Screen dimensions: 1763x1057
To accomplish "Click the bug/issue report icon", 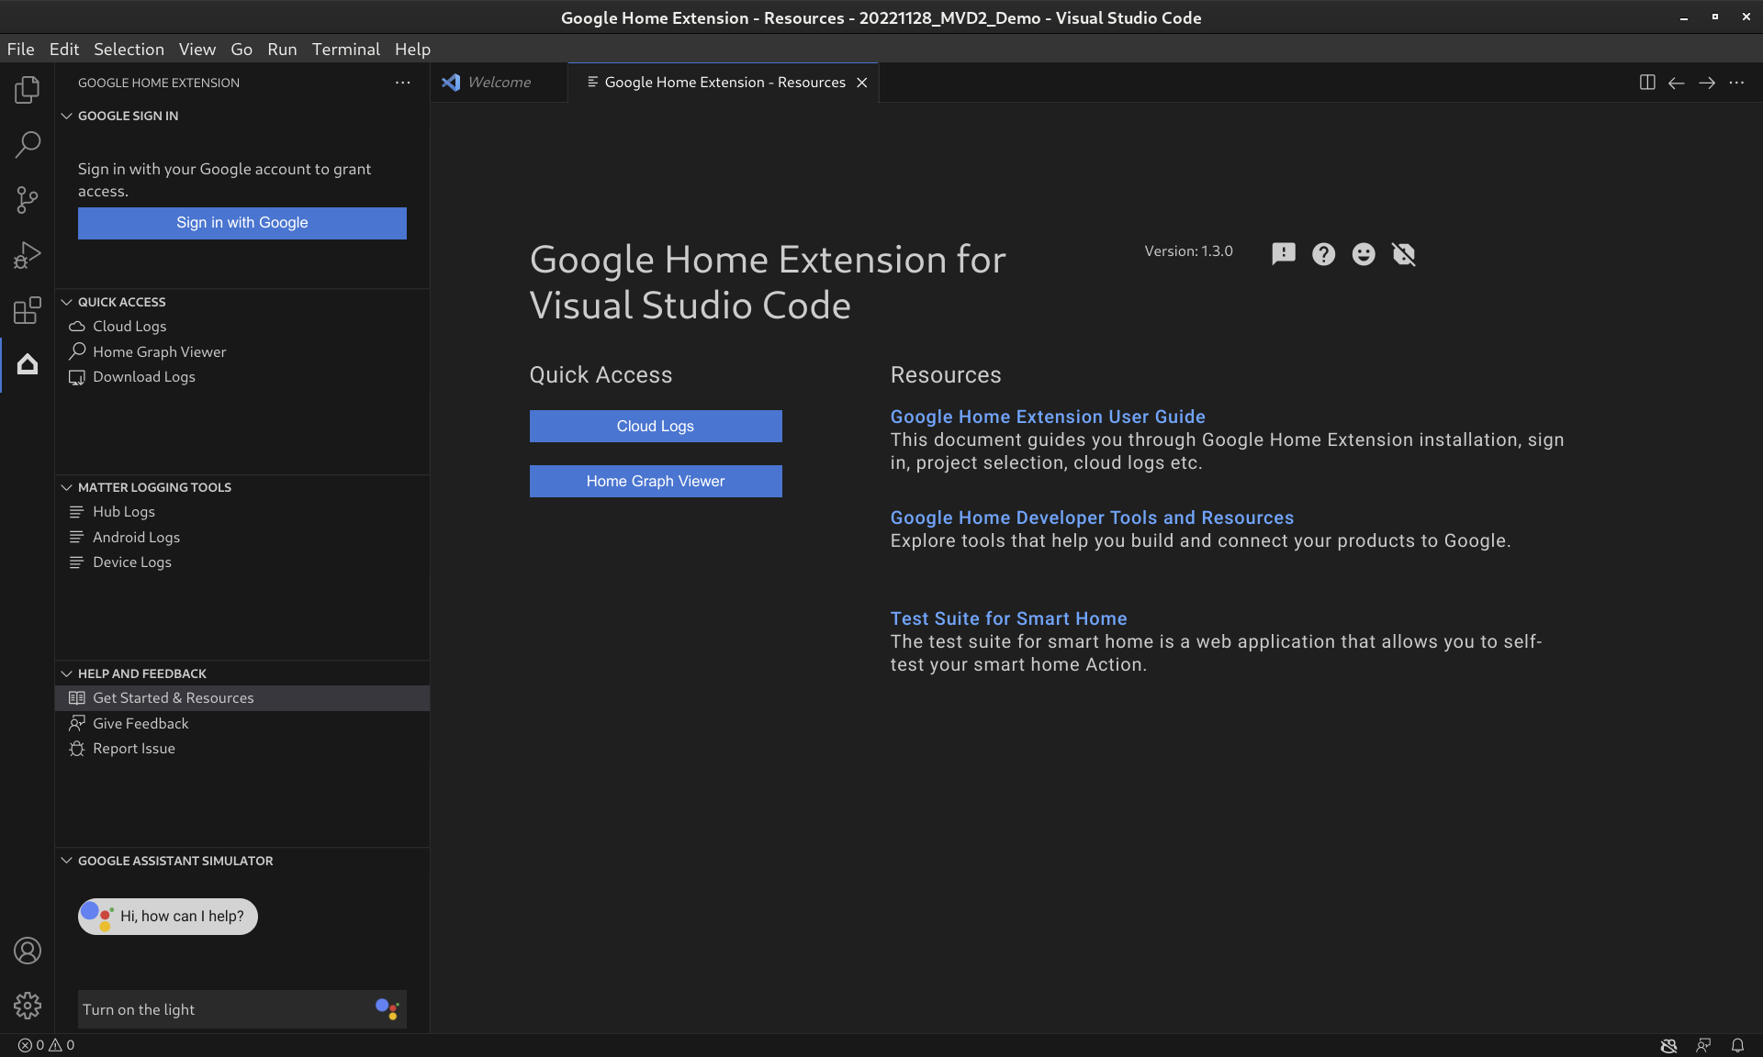I will pos(1283,251).
